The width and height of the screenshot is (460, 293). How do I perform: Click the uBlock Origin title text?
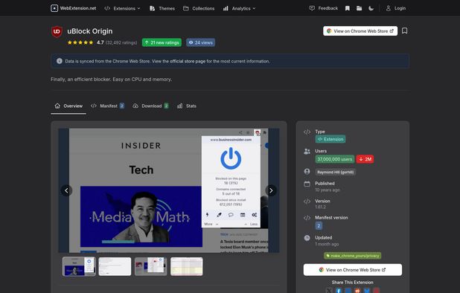tap(90, 31)
